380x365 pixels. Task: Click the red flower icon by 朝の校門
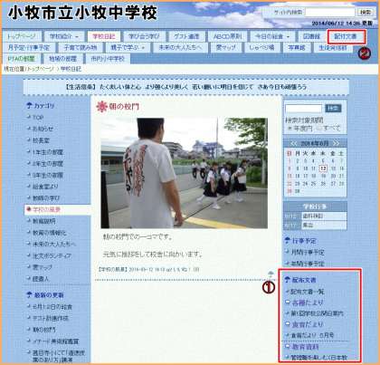[102, 107]
